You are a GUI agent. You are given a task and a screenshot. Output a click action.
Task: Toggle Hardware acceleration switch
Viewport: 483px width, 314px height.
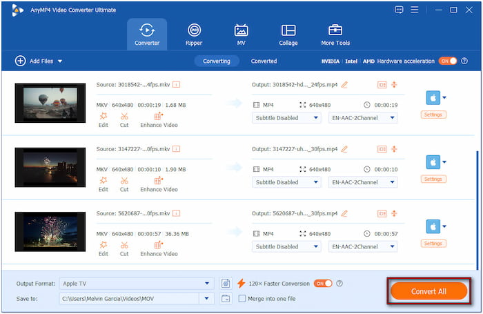tap(448, 61)
